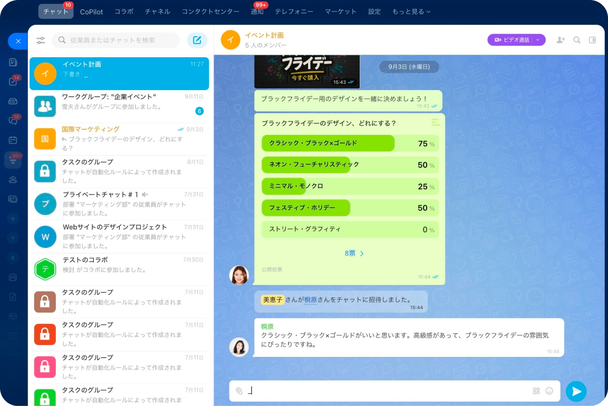The image size is (608, 406).
Task: Open the calendar icon in left sidebar
Action: click(x=13, y=140)
